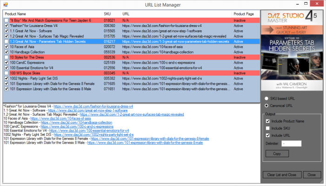The width and height of the screenshot is (326, 186).
Task: Toggle the Include URL checkbox
Action: coord(267,135)
